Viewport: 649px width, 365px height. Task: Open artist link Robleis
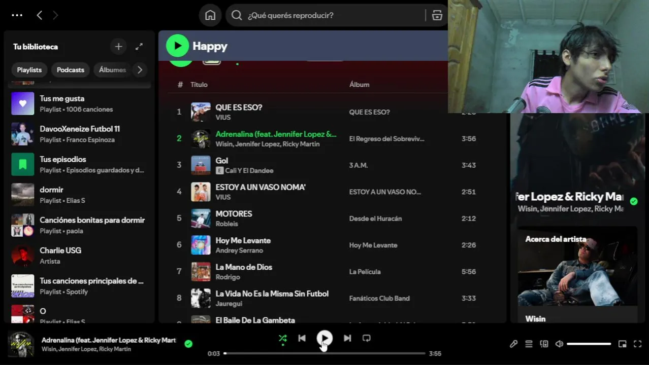226,224
